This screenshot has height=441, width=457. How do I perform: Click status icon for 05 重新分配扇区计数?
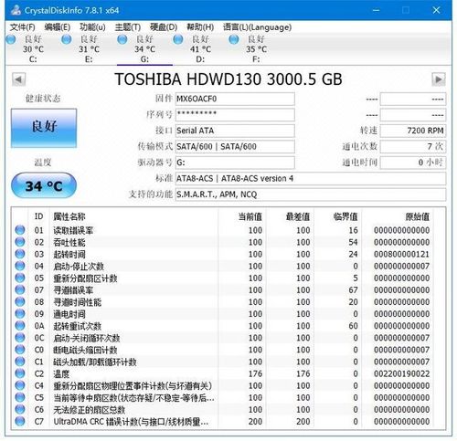pyautogui.click(x=20, y=278)
